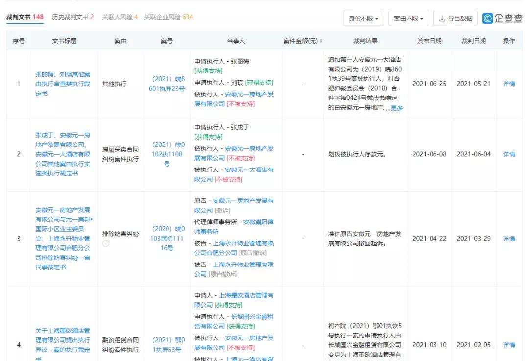The height and width of the screenshot is (361, 529).
Task: Click the 企查查 logo icon
Action: click(x=487, y=18)
